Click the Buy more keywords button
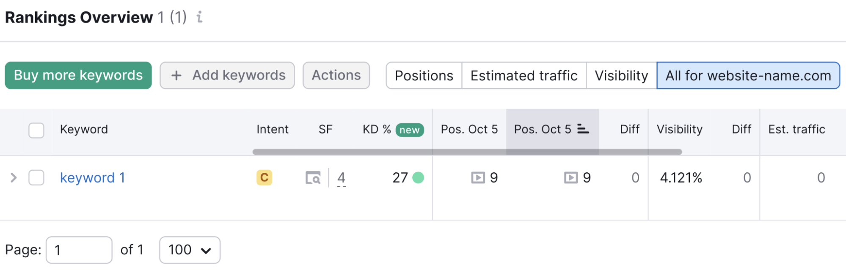This screenshot has height=275, width=846. point(78,75)
